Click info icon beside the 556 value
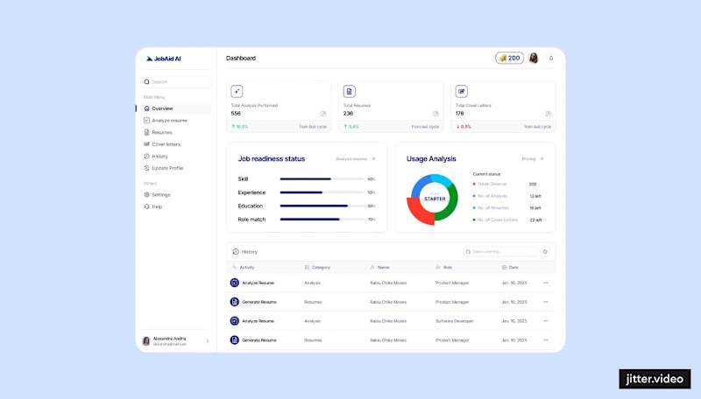This screenshot has height=399, width=701. (x=323, y=114)
